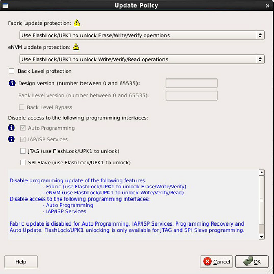This screenshot has height=274, width=274.
Task: Click the info icon beside Auto Programming
Action: (11, 128)
